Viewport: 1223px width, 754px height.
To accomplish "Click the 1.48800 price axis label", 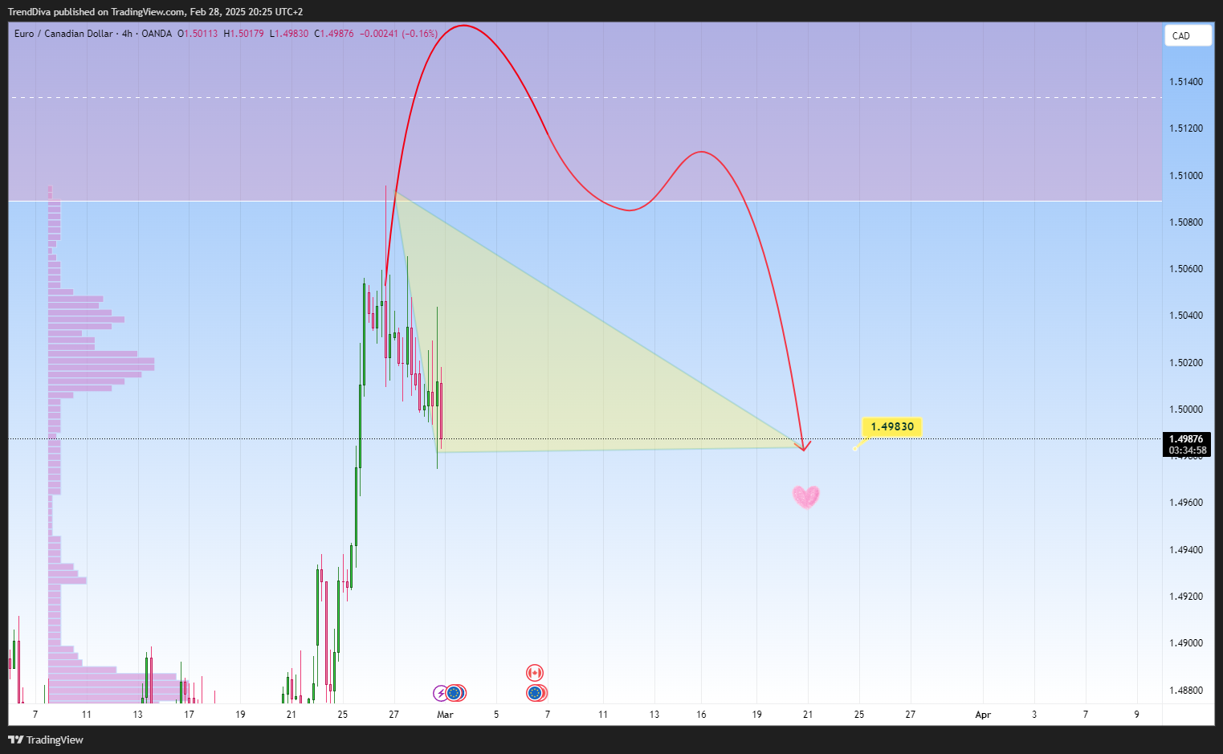I will pyautogui.click(x=1186, y=691).
